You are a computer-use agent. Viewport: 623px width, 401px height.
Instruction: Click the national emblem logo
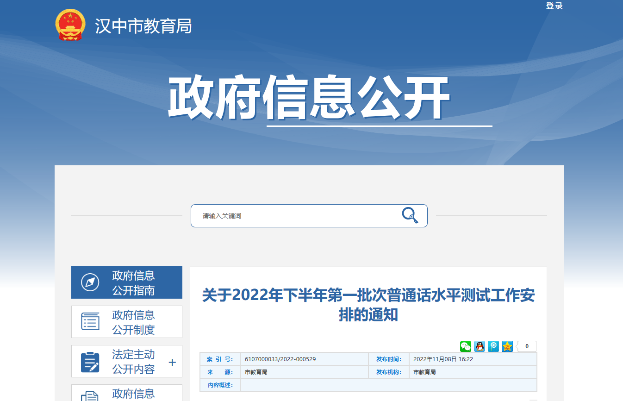(70, 25)
